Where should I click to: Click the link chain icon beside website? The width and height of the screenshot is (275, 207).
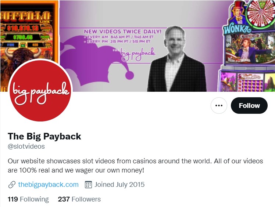[x=12, y=185]
